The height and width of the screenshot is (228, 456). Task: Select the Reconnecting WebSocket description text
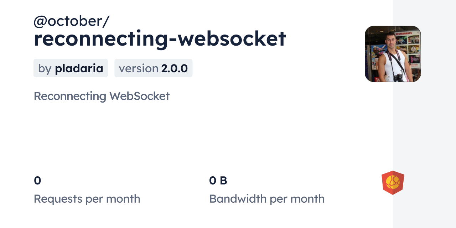click(x=102, y=96)
